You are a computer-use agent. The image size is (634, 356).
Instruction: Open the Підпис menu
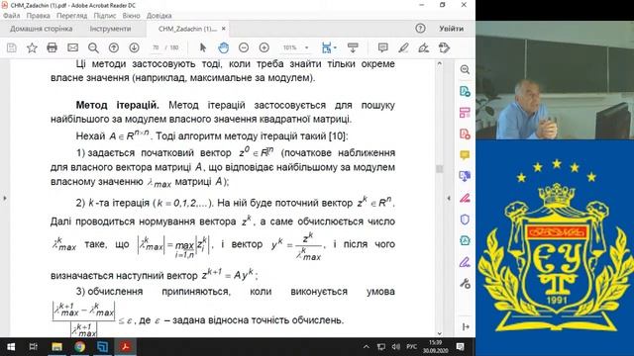(x=105, y=16)
